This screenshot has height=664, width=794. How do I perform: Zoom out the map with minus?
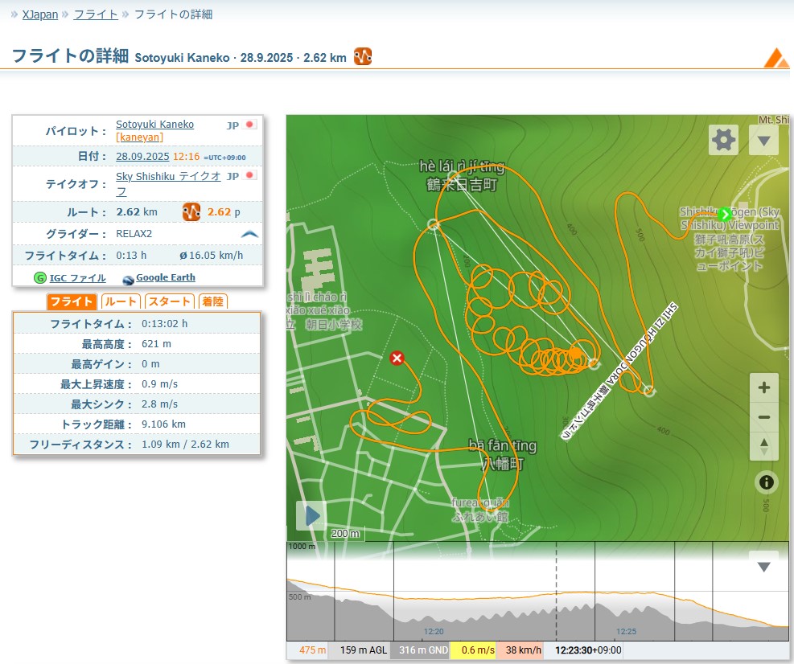click(x=764, y=417)
